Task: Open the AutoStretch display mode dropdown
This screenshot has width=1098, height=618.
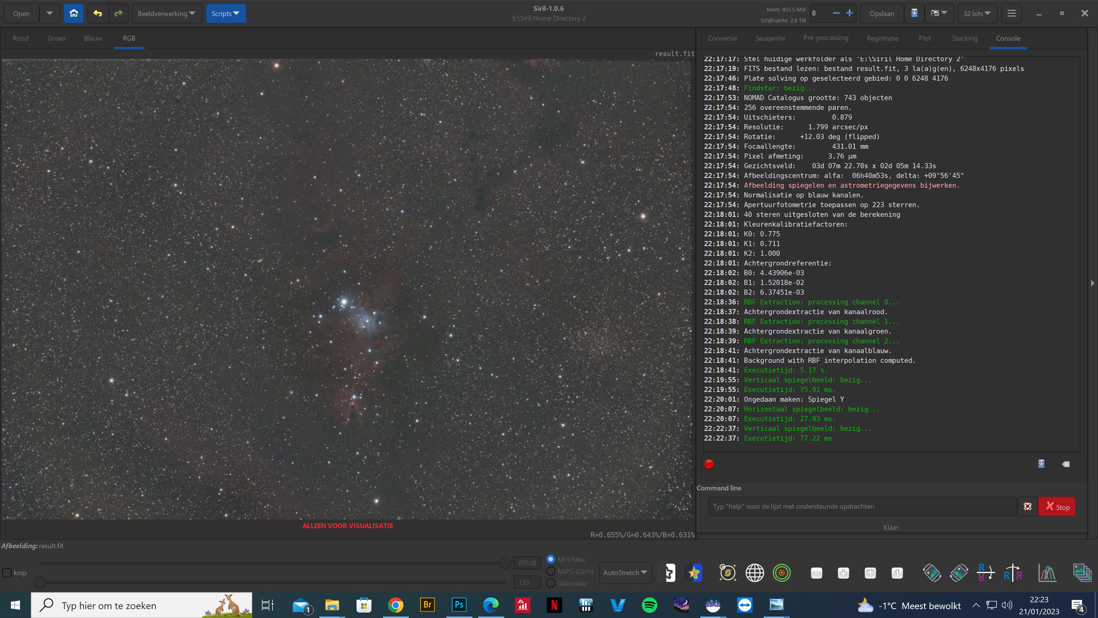Action: 625,572
